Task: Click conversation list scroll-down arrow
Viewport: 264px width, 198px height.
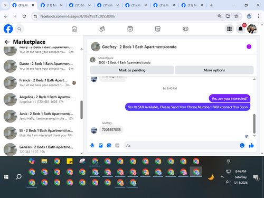Action: click(x=81, y=154)
